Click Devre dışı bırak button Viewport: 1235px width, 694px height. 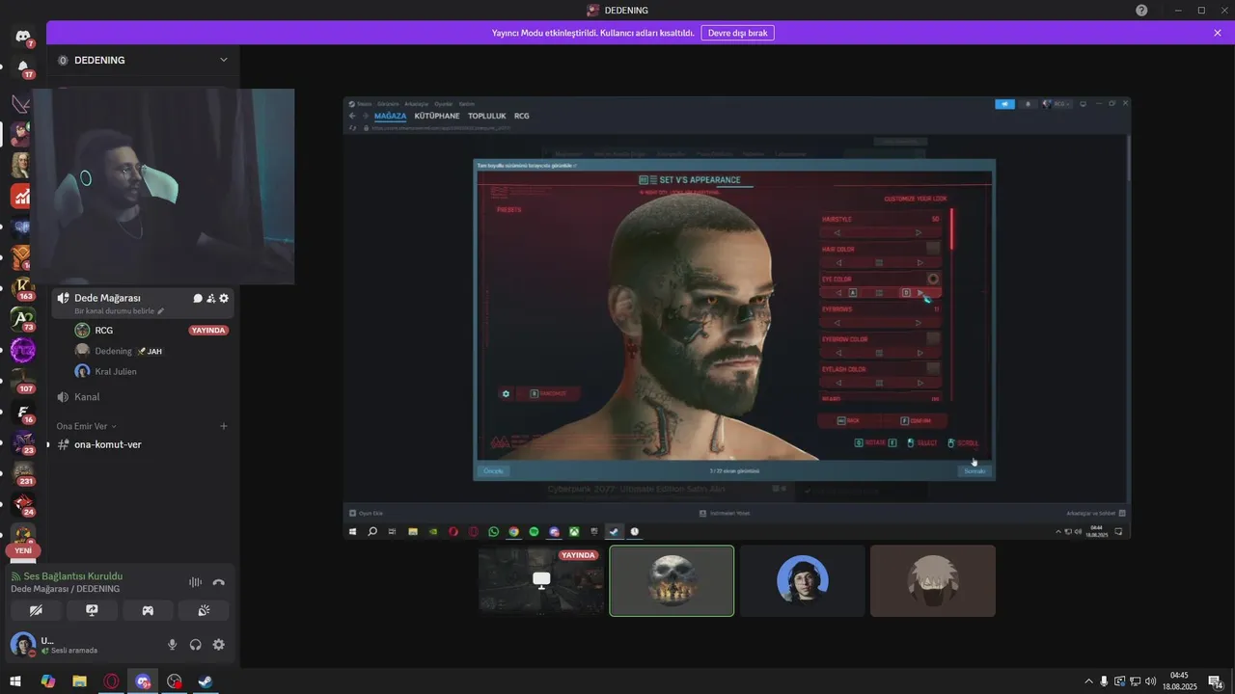(x=737, y=33)
